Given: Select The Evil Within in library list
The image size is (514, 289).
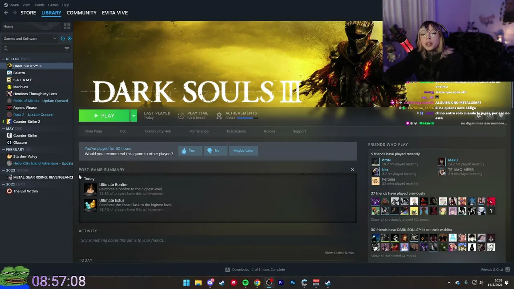Looking at the screenshot, I should tap(25, 191).
